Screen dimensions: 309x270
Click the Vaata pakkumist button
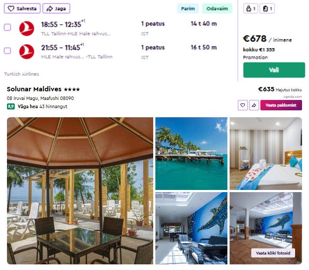(x=281, y=105)
